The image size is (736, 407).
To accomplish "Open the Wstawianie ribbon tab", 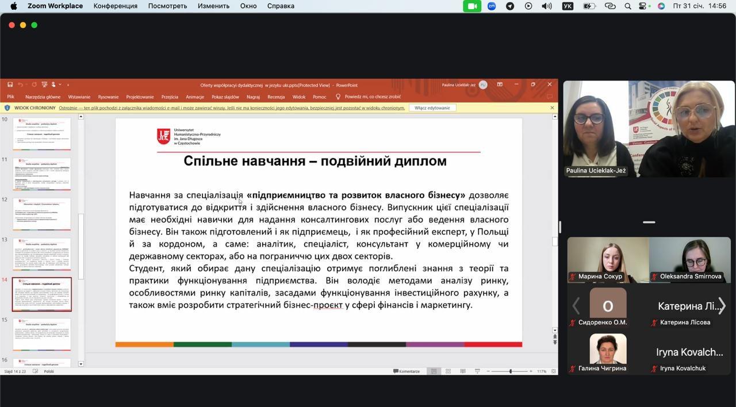I will (79, 97).
